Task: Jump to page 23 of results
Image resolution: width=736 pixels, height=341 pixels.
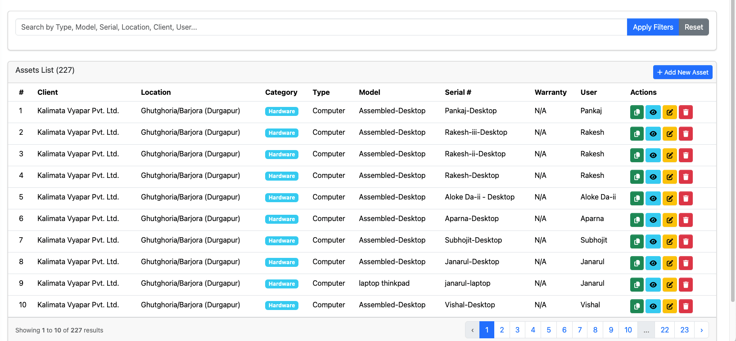Action: pyautogui.click(x=684, y=330)
